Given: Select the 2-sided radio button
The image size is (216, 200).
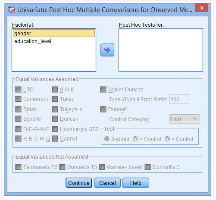Looking at the screenshot, I should [x=107, y=139].
